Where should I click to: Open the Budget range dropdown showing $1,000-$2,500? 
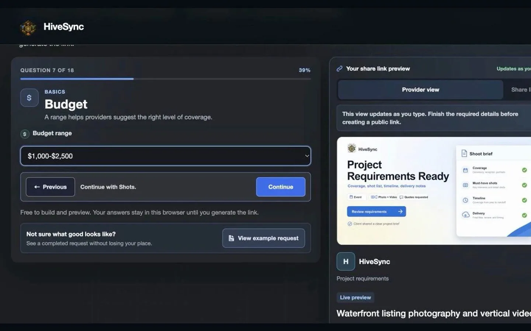coord(166,156)
